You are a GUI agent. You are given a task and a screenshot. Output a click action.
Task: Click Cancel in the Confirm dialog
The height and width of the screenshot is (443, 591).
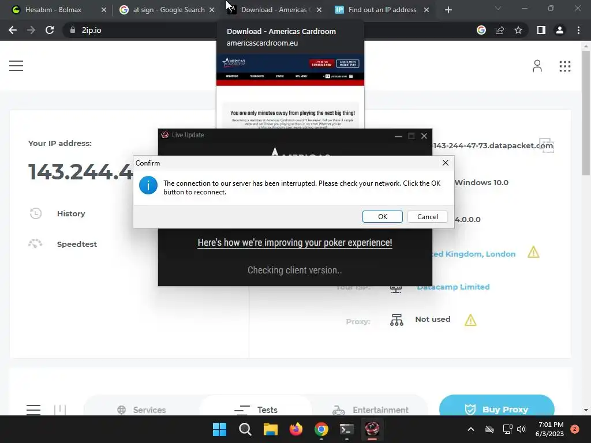[x=428, y=217]
